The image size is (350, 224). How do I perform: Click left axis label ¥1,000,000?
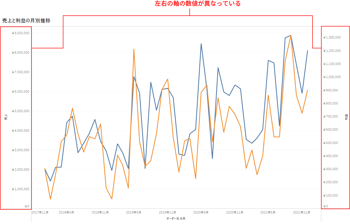[x=21, y=189]
